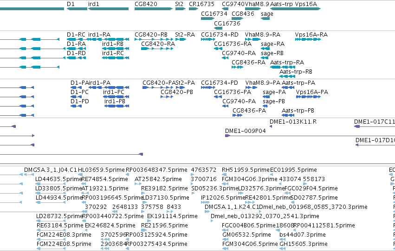Screen dimensions: 395x251
Task: Click the EC01995.5prime EST label
Action: (x=293, y=170)
